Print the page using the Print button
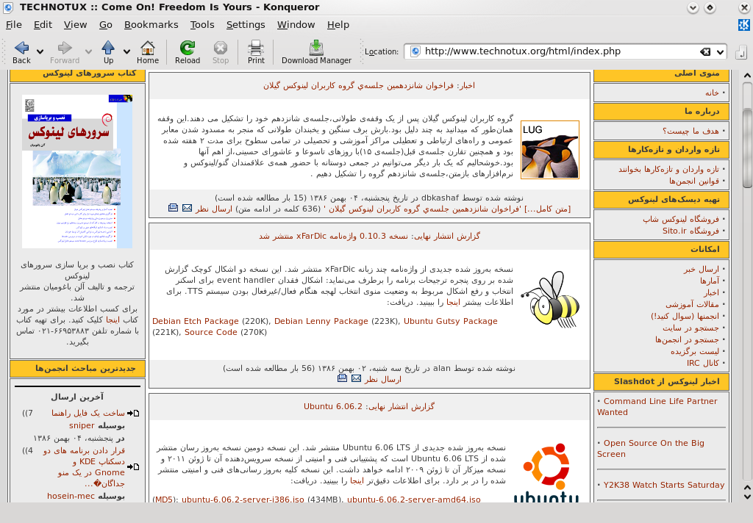This screenshot has width=753, height=523. 256,52
